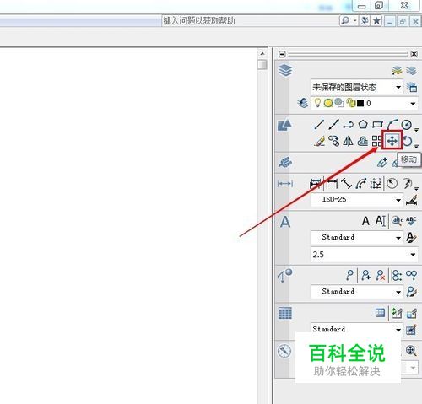422x404 pixels.
Task: Select the Polygon tool
Action: pos(363,124)
